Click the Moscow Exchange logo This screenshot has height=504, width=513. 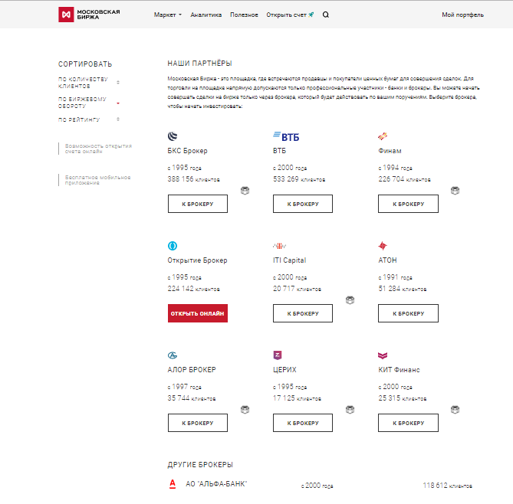tap(89, 15)
